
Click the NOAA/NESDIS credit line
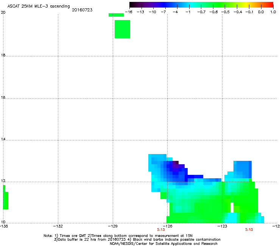tap(163, 243)
